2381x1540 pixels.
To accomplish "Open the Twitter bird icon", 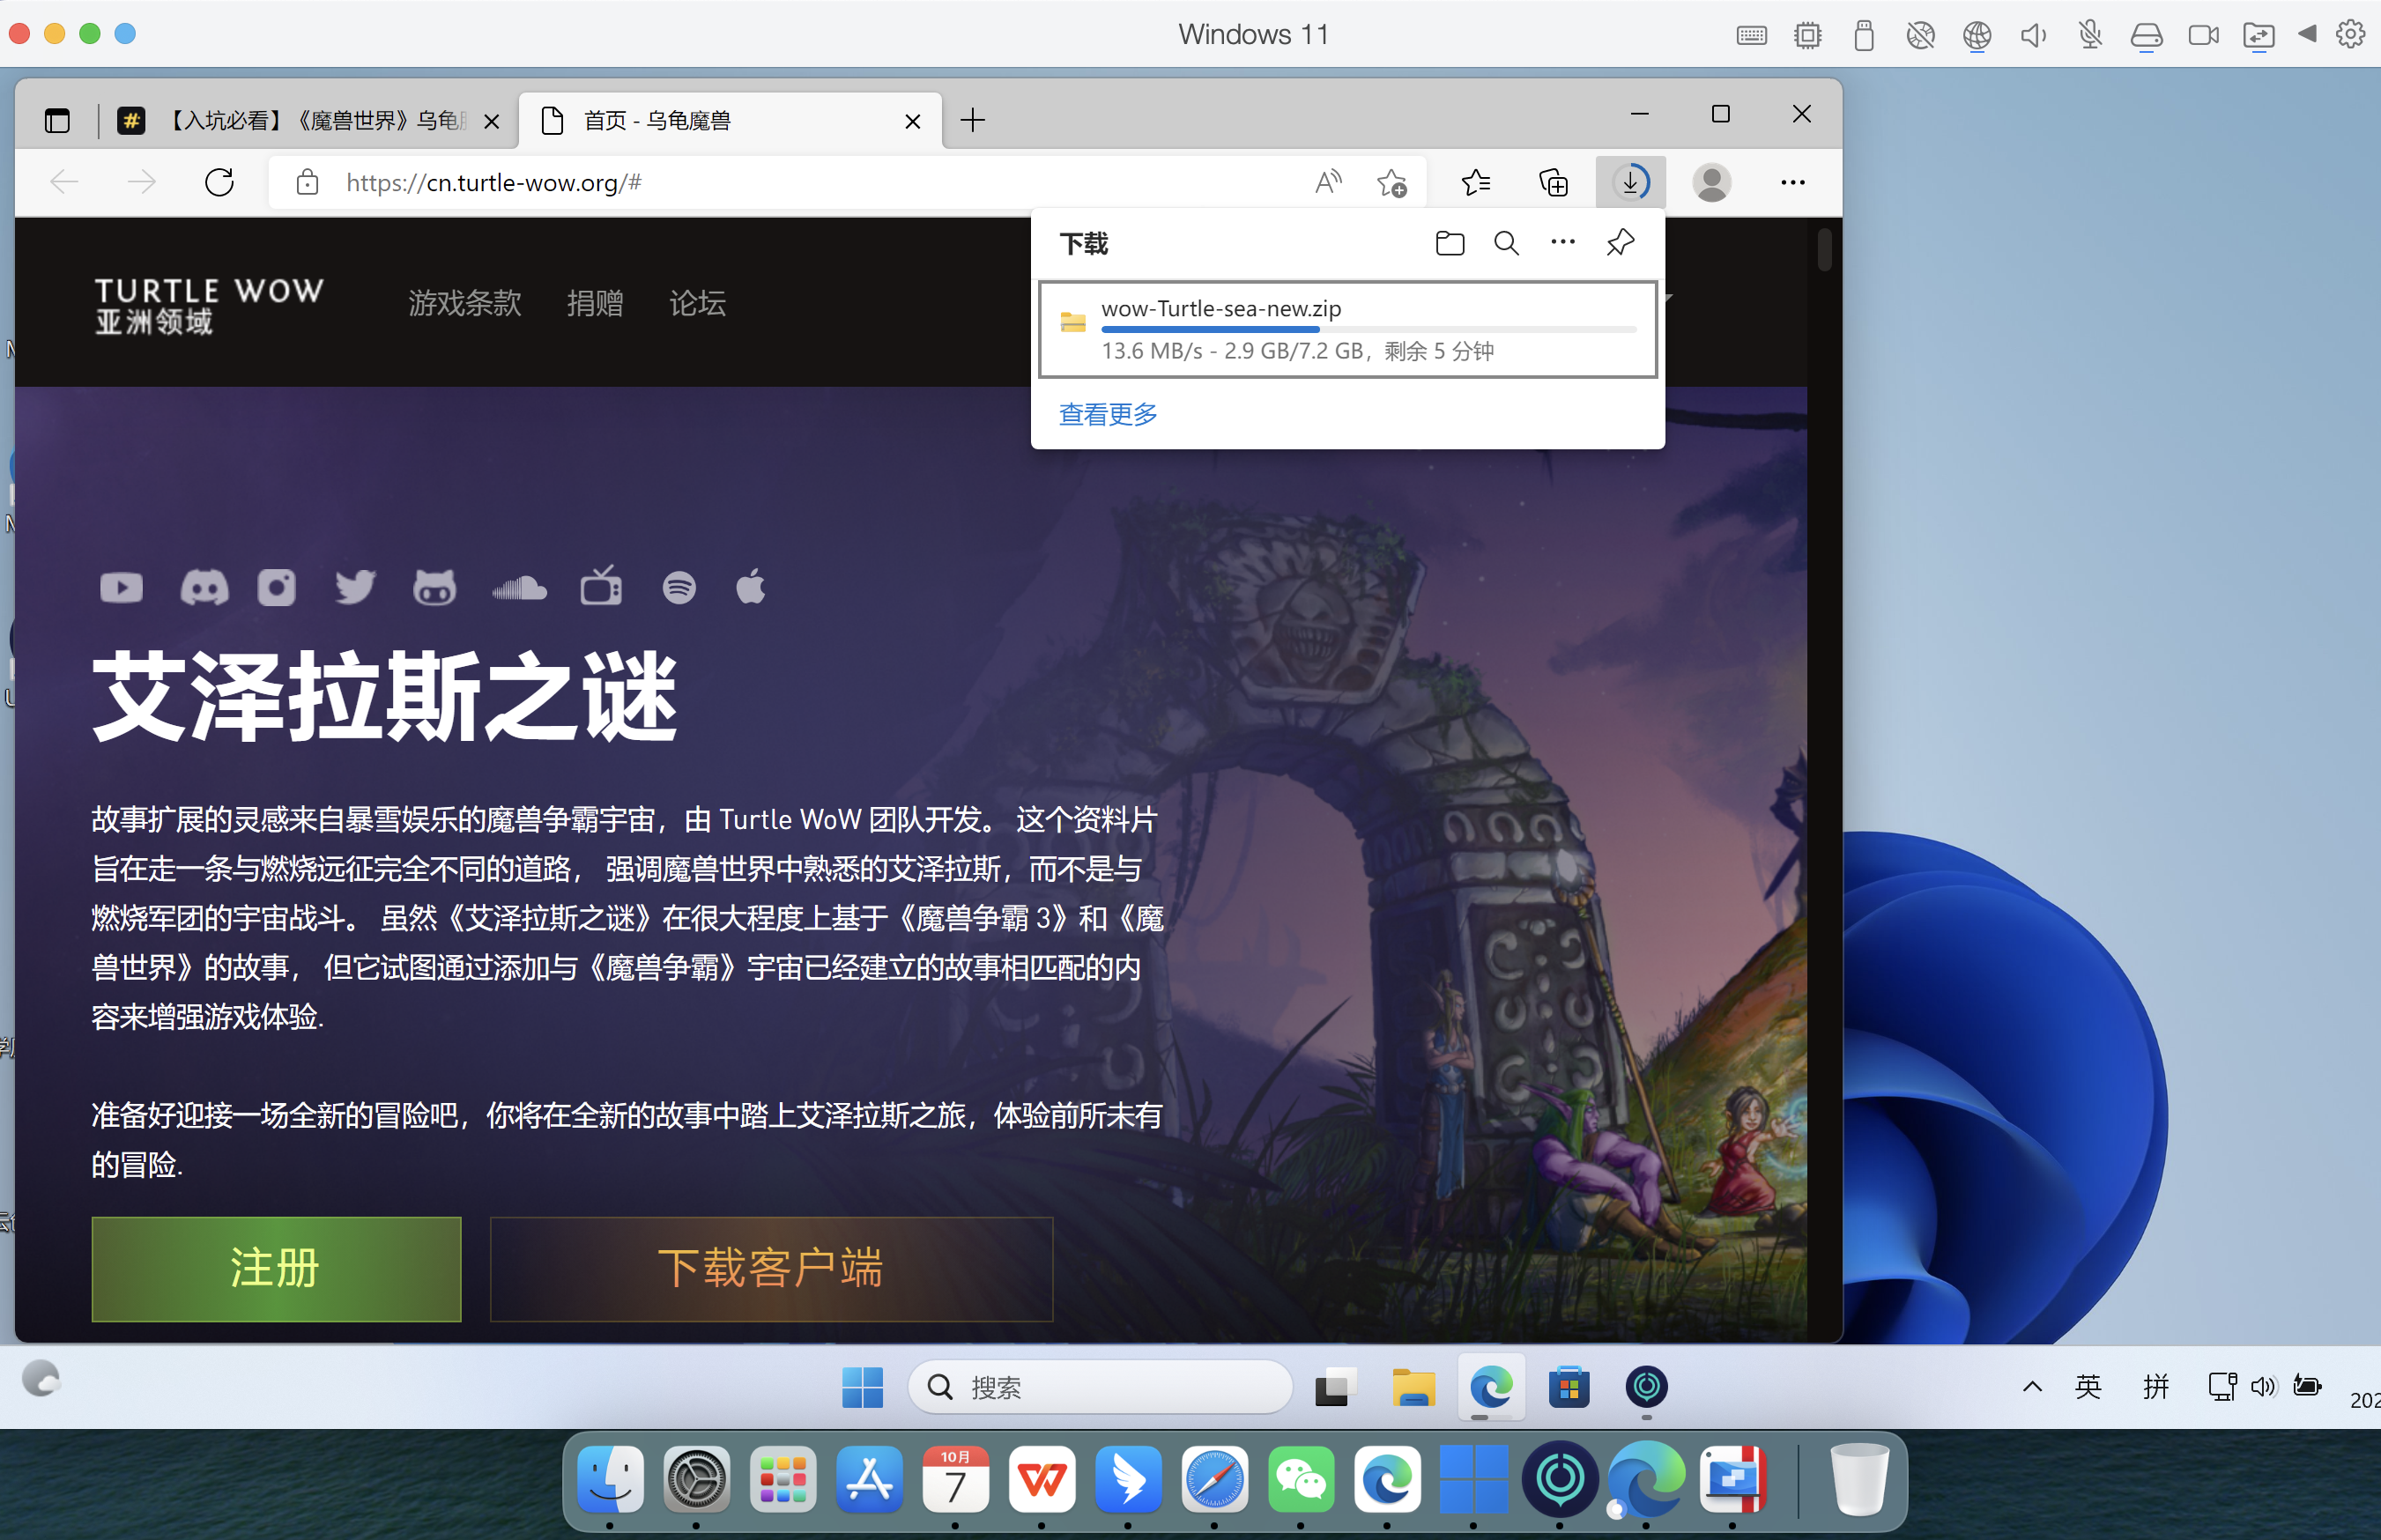I will [355, 587].
